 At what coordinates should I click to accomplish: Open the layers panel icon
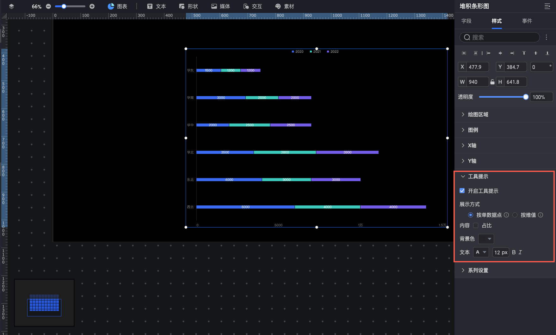(x=11, y=6)
